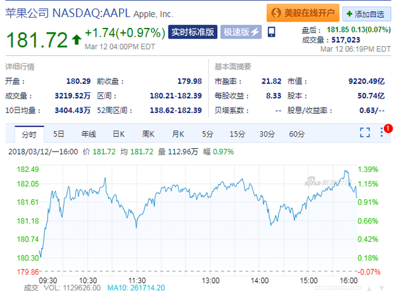Click 52-week range 138.62-182.39

[x=176, y=110]
